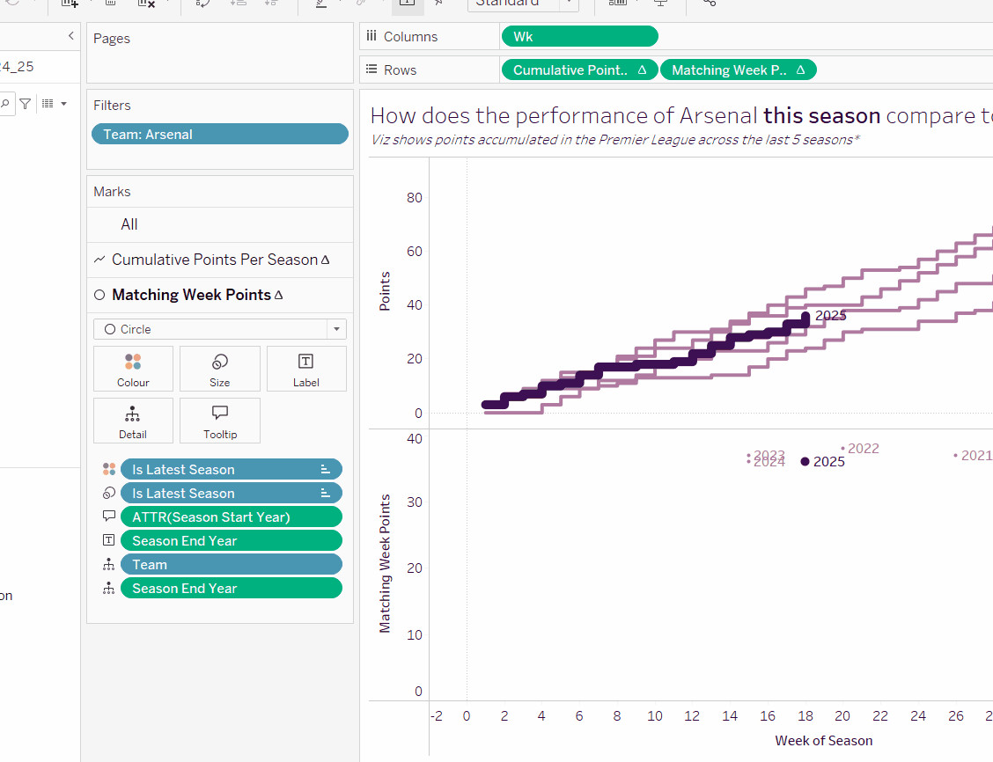Screen dimensions: 993x762
Task: Click the 2022 season label in lower chart
Action: click(x=864, y=449)
